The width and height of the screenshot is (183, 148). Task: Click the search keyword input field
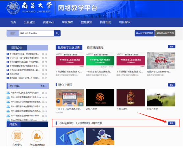(37, 33)
